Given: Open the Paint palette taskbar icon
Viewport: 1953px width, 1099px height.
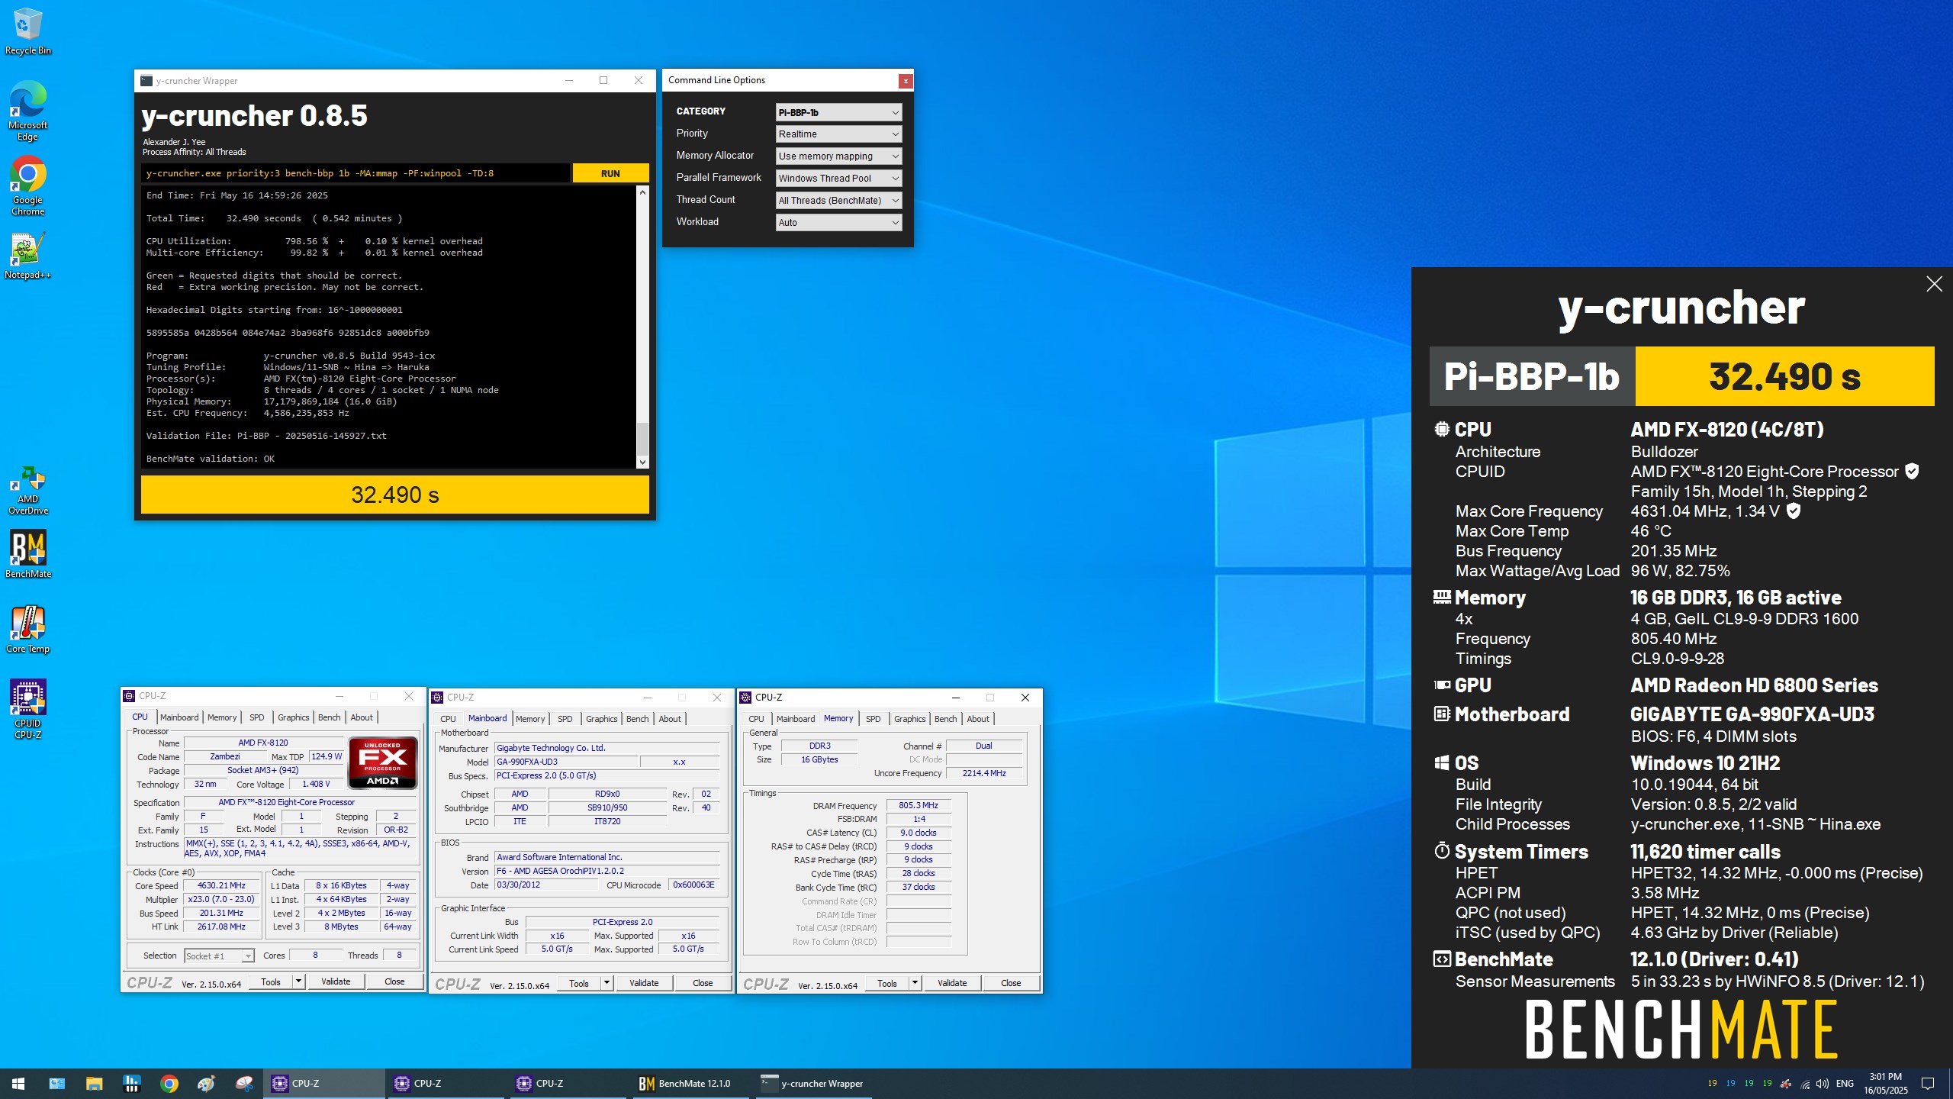Looking at the screenshot, I should (x=206, y=1083).
